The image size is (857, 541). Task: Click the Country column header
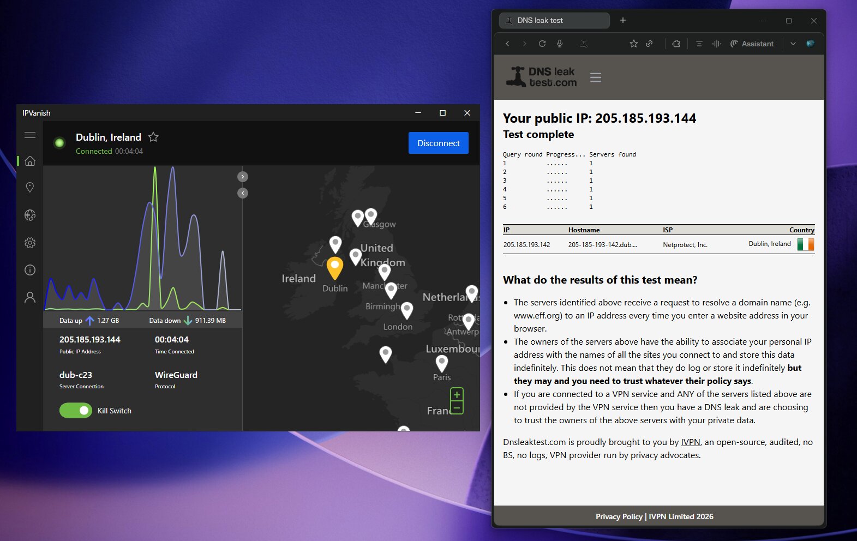tap(802, 230)
